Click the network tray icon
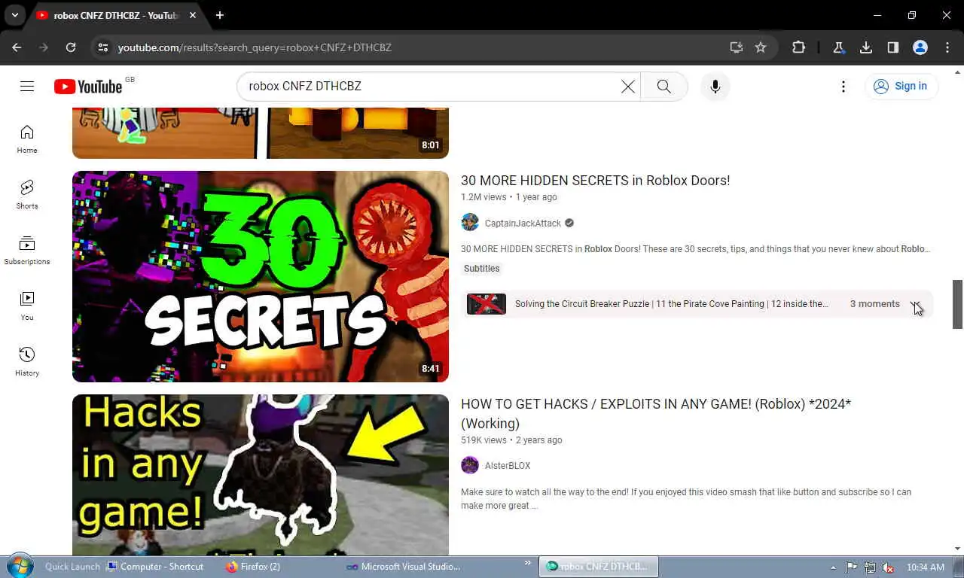 (x=870, y=567)
